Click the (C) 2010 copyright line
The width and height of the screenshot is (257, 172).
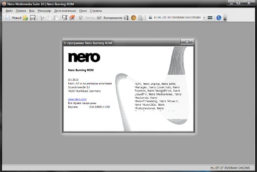pos(73,80)
